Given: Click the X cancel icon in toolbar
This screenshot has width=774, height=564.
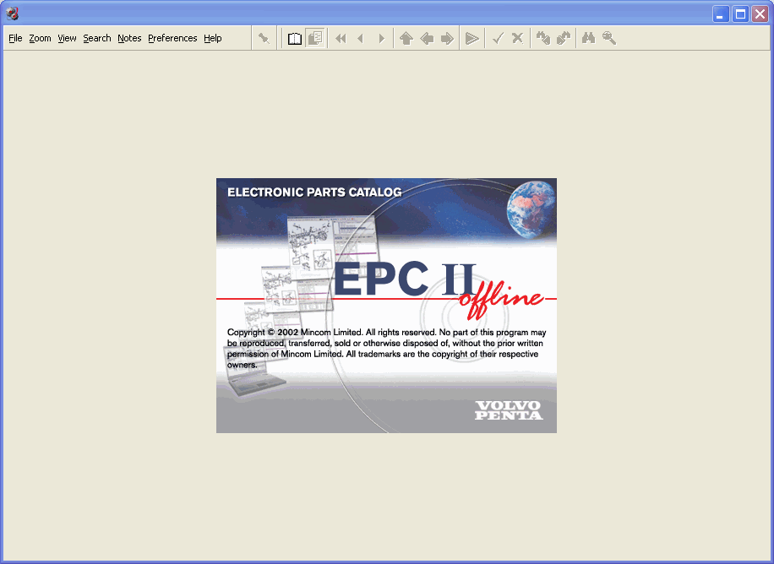Looking at the screenshot, I should coord(517,38).
